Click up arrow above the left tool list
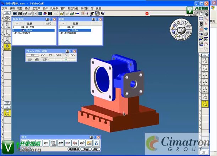The image size is (217, 156). click(x=7, y=13)
